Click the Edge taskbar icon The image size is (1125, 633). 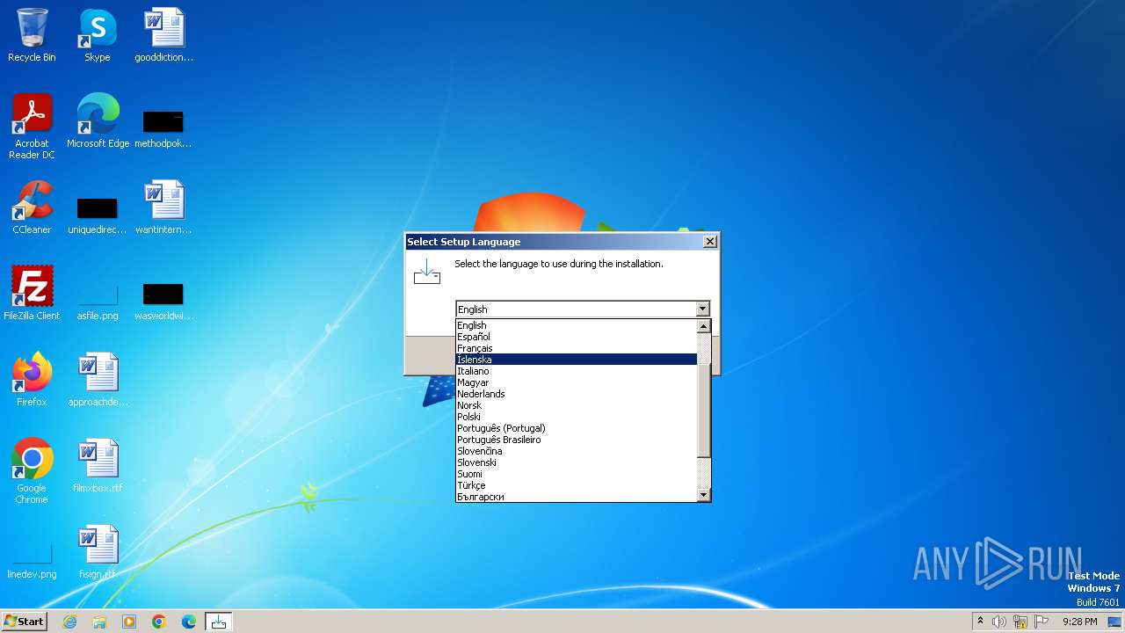tap(189, 622)
